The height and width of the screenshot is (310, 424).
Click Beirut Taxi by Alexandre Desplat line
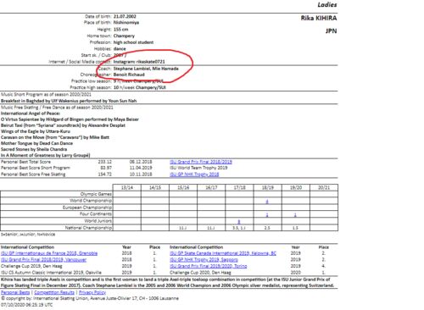63,125
